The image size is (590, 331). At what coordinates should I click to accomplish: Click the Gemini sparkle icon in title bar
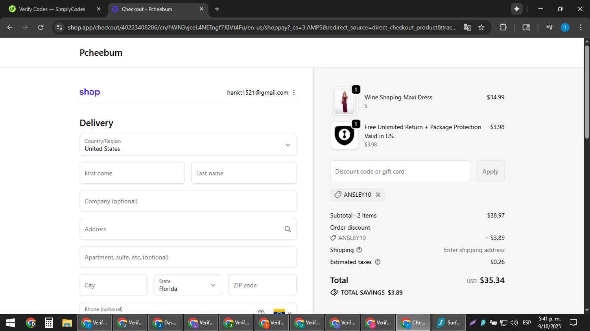pyautogui.click(x=516, y=9)
